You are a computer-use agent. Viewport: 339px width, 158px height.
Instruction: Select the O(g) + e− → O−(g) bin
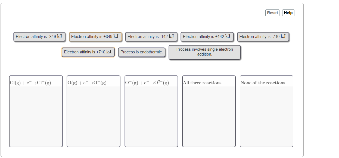point(94,111)
